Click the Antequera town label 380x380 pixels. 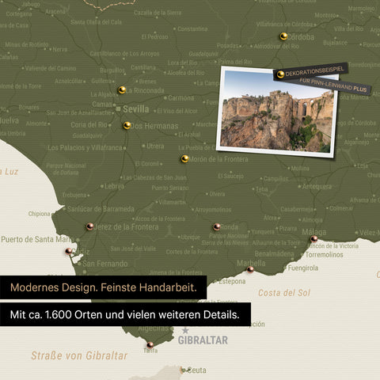317,187
